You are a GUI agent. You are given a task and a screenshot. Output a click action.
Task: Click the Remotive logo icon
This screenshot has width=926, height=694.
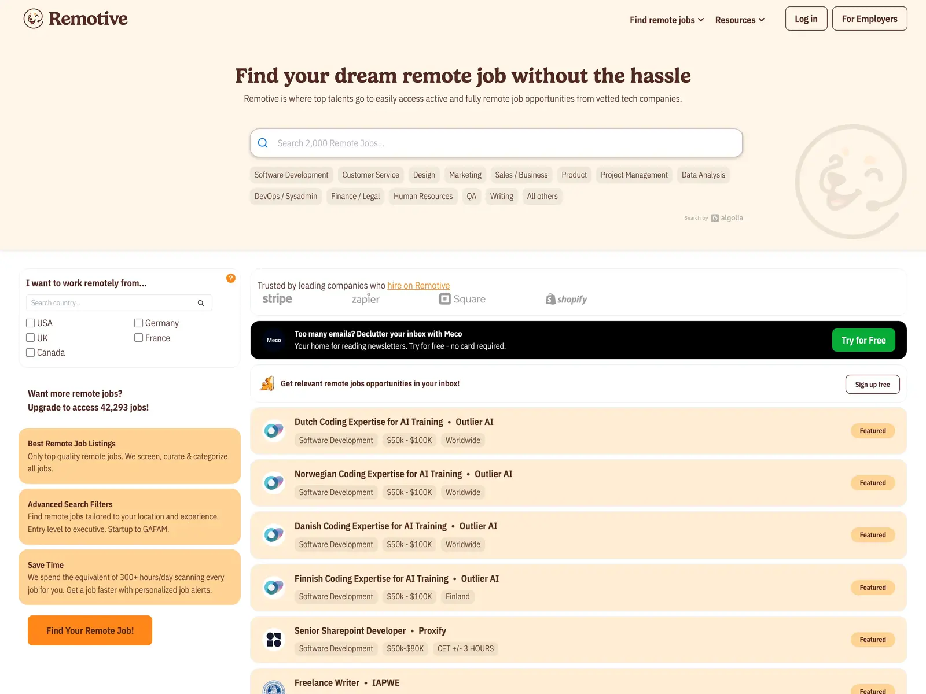pos(34,19)
